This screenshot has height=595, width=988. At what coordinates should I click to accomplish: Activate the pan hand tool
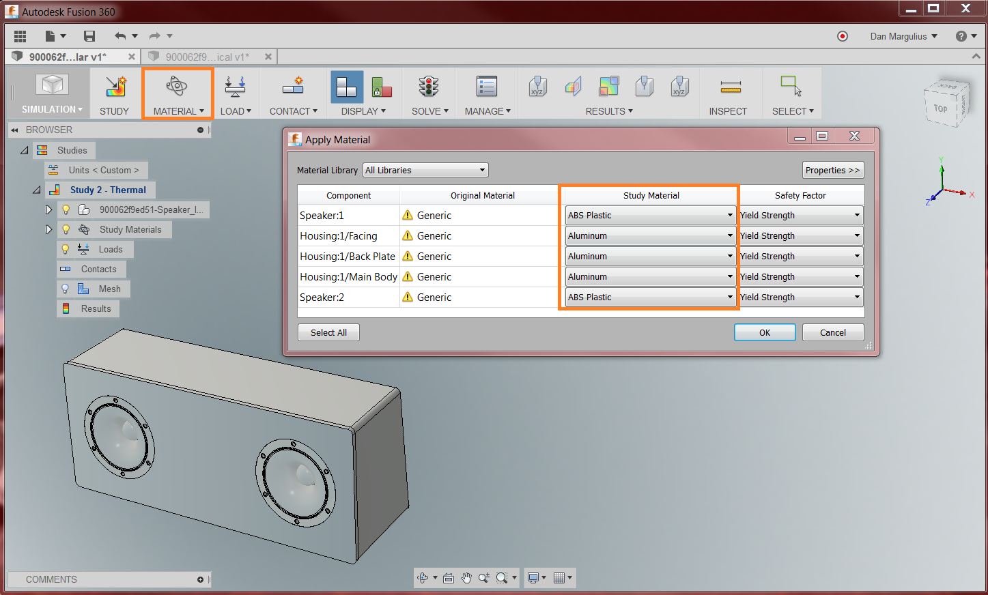click(466, 578)
